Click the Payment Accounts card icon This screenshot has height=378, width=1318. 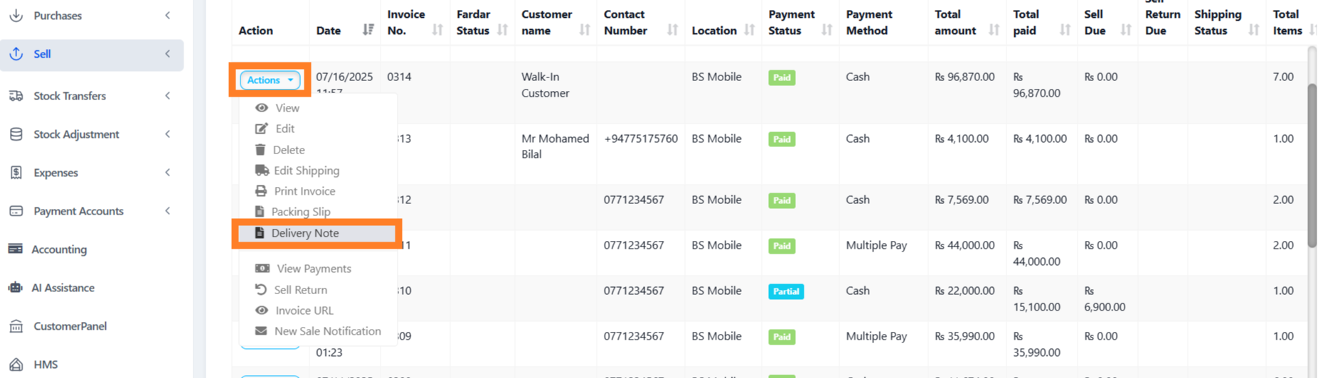coord(16,211)
